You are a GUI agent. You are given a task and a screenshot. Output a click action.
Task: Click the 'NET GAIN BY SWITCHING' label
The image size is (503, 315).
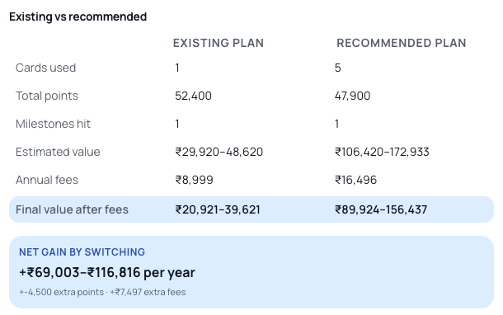82,252
